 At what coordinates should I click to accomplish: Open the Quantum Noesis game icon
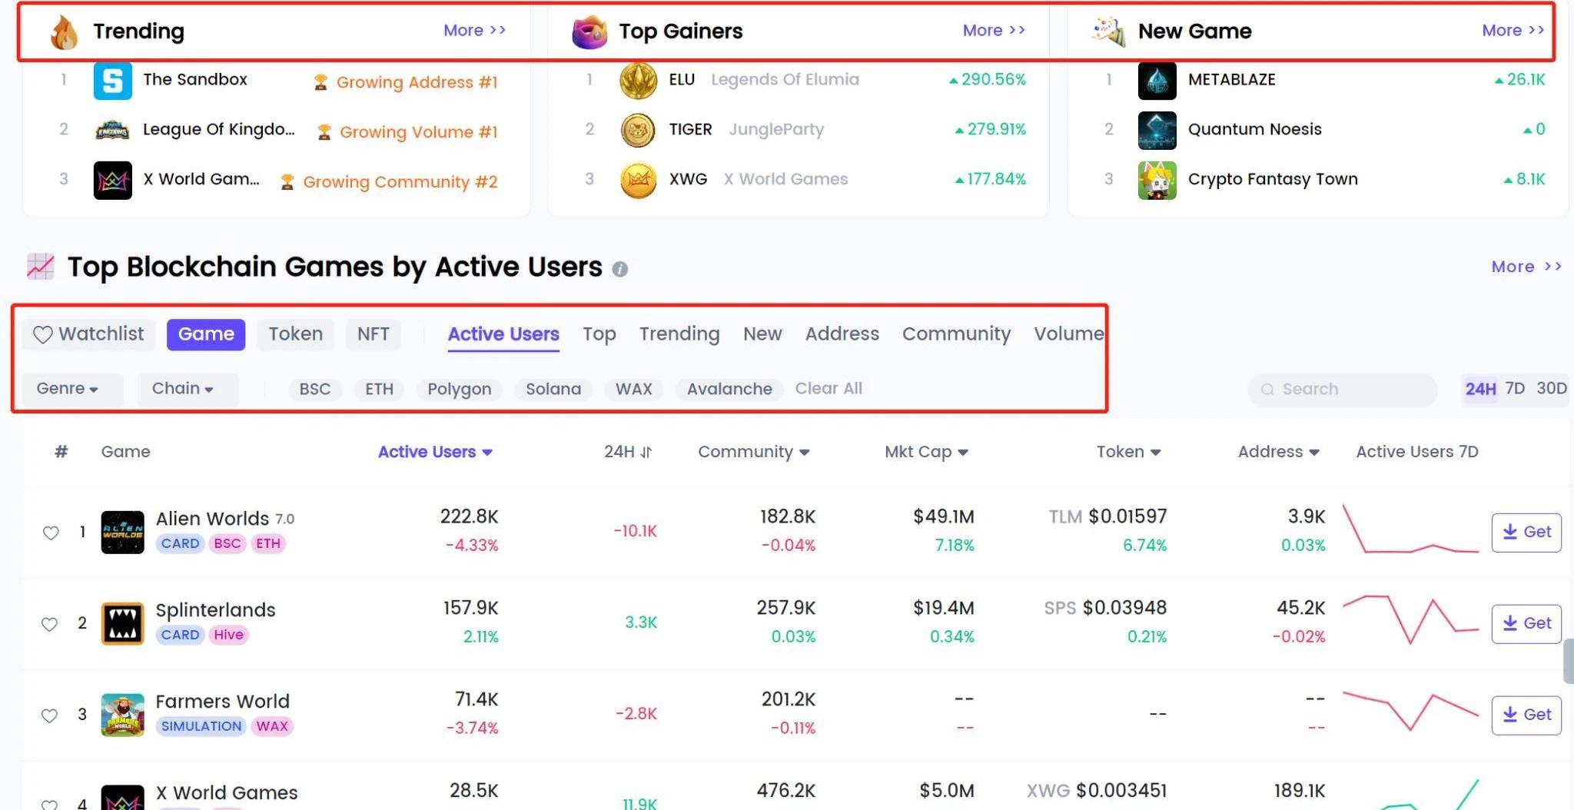click(x=1157, y=130)
